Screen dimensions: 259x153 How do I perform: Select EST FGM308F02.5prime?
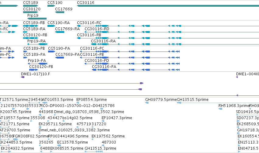coord(15,139)
